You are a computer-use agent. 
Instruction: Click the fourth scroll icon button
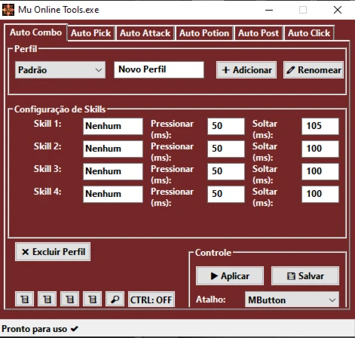92,299
